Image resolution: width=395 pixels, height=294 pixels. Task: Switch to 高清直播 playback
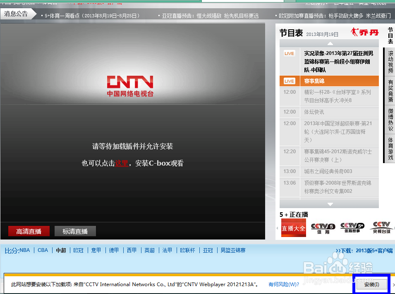tap(29, 231)
